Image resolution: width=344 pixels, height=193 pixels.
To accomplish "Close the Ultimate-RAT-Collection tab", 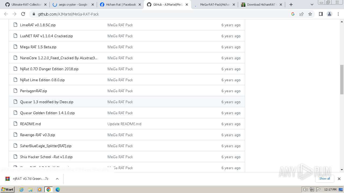I will (x=45, y=5).
